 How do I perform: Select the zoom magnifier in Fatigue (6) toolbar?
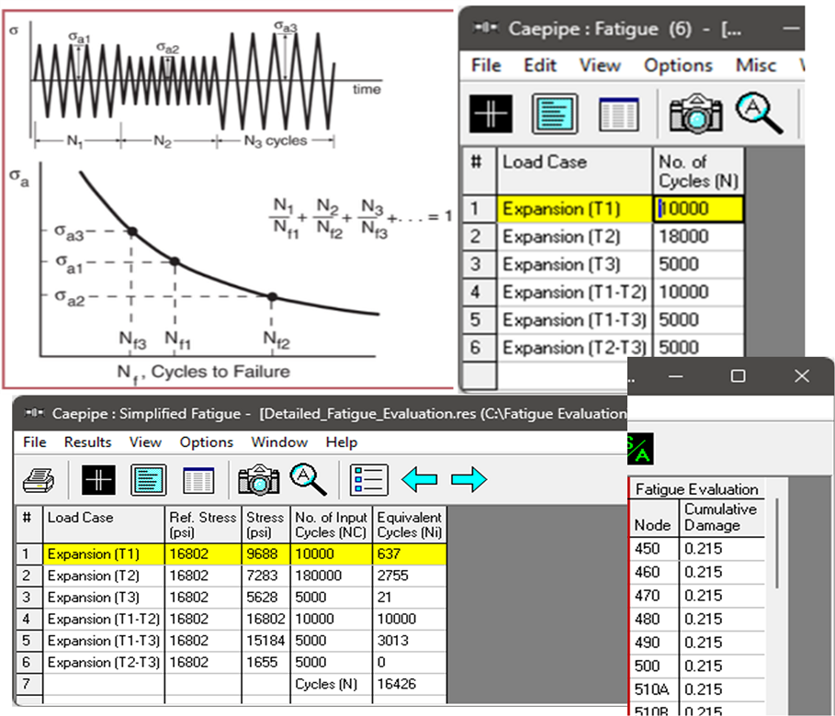(x=760, y=114)
